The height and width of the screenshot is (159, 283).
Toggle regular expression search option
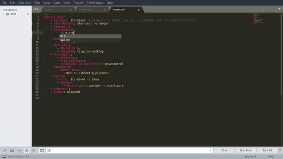click(x=4, y=150)
